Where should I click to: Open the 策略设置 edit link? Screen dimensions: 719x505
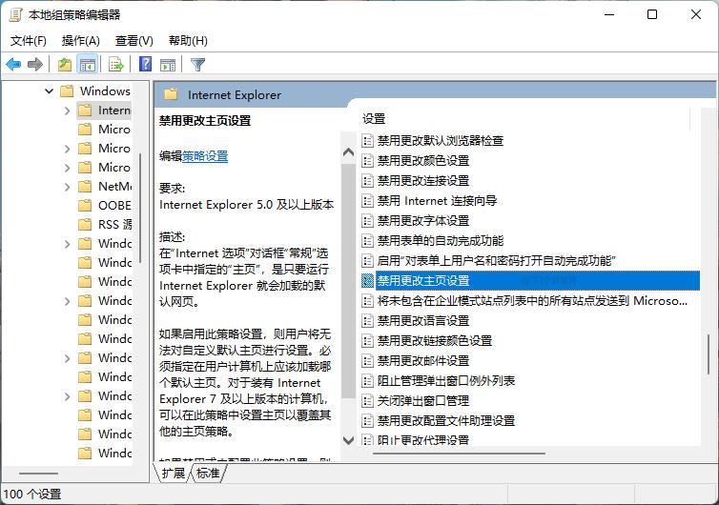coord(205,156)
